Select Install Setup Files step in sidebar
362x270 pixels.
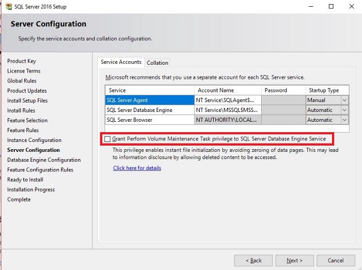point(27,101)
